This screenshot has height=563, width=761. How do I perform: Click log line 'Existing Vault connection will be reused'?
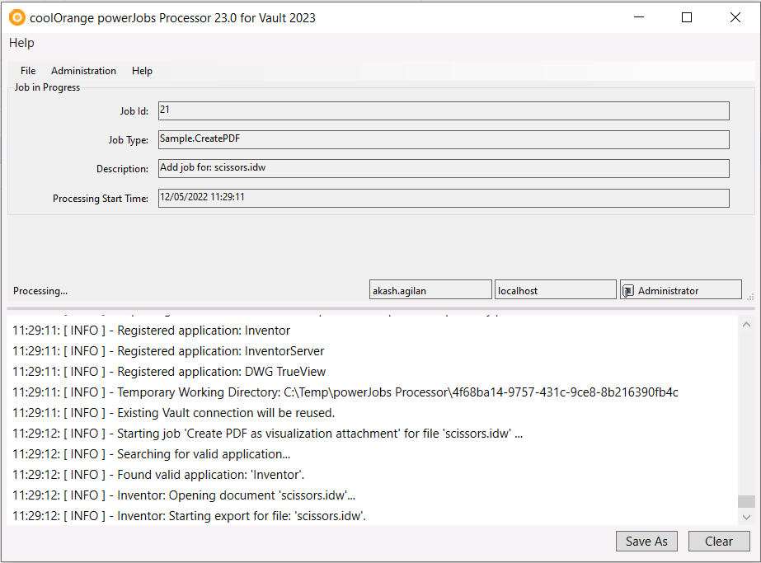[x=174, y=413]
